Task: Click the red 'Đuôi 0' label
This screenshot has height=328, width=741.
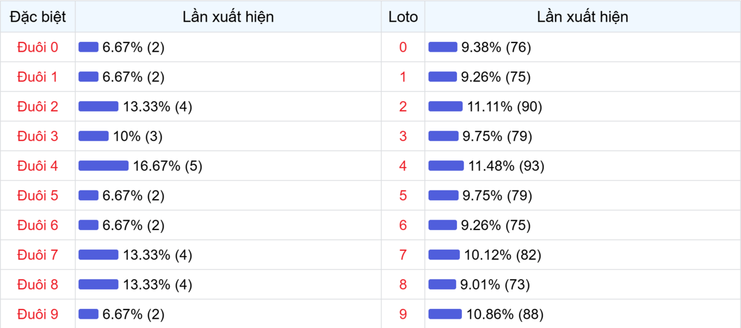Action: [38, 47]
